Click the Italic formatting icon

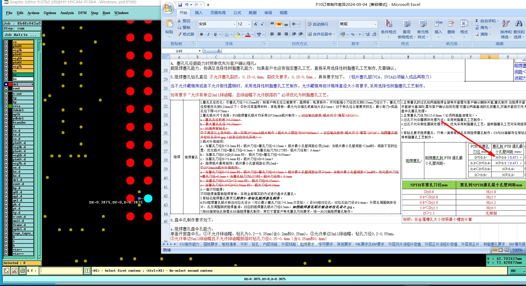(x=208, y=34)
